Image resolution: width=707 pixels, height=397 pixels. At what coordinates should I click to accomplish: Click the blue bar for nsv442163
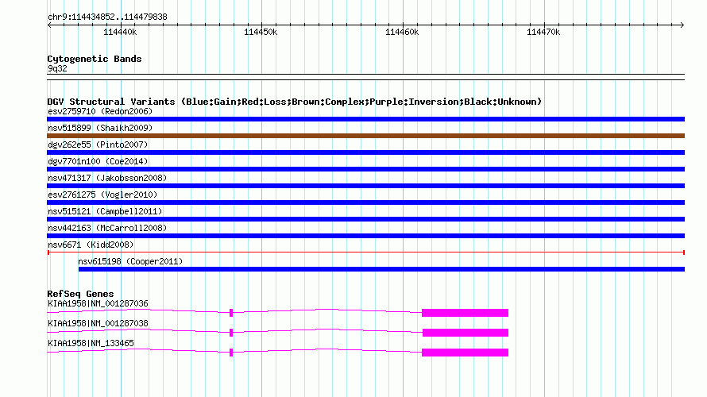click(365, 236)
